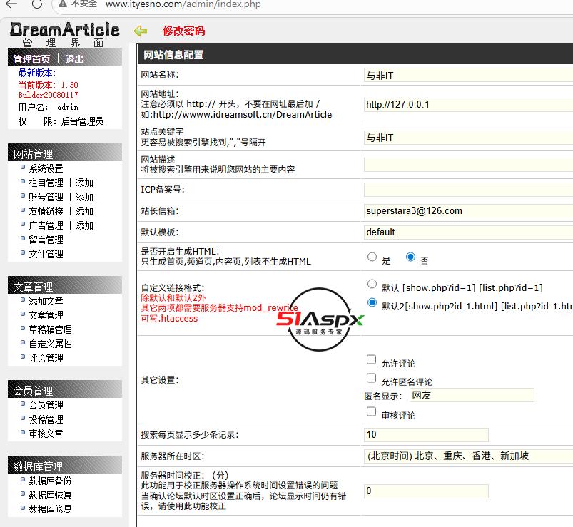Screen dimensions: 573x527
Task: Open 文章管理 item
Action: point(46,315)
